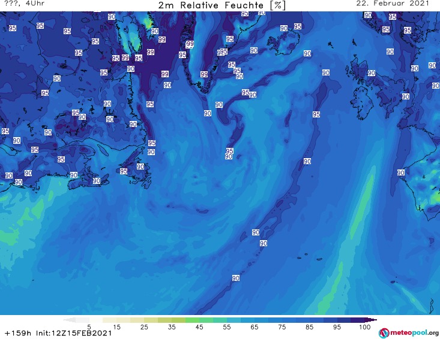Viewport: 440px width, 339px height.
Task: Click the colorbar label '15'
Action: pyautogui.click(x=116, y=327)
